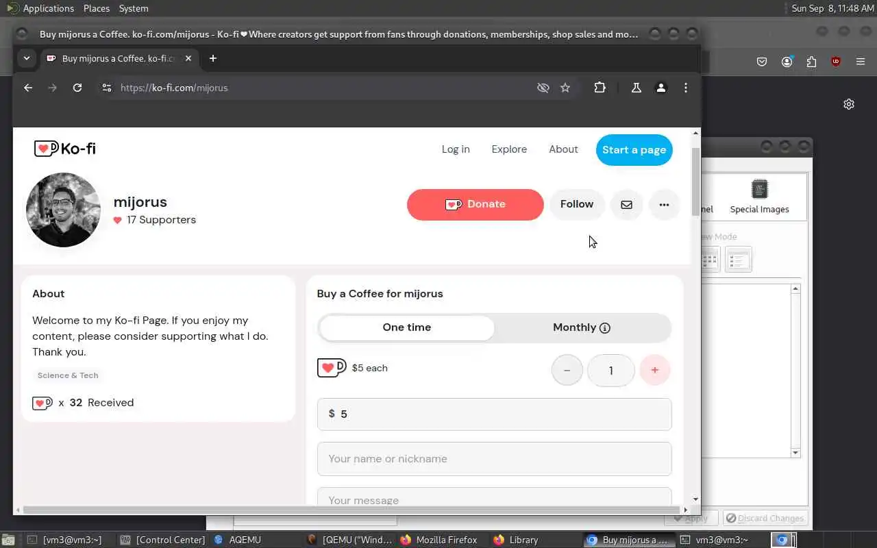Message mijorus via envelope icon
The image size is (877, 548).
627,204
